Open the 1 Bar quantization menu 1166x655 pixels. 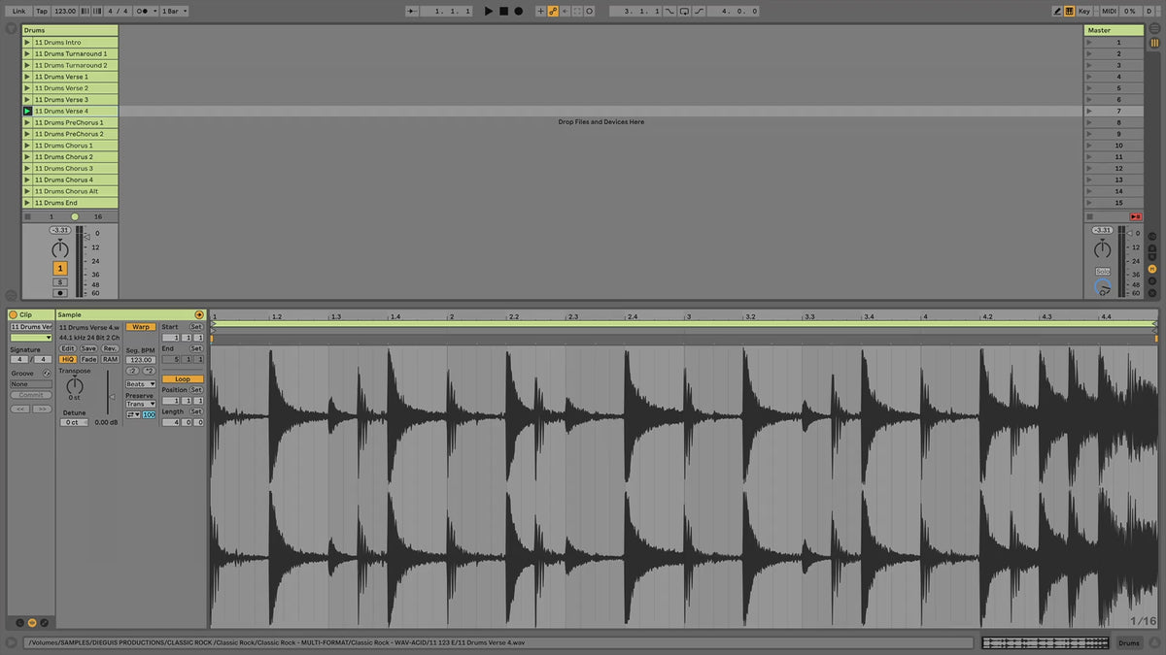(x=174, y=11)
